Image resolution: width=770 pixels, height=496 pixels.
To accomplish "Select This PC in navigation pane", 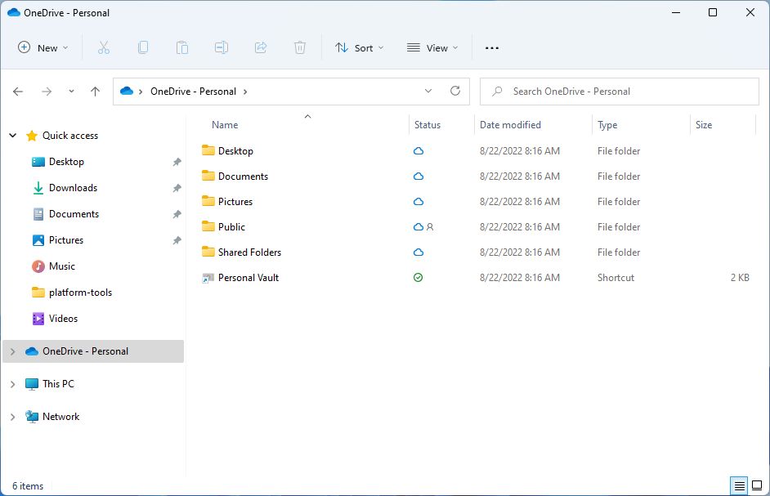I will pyautogui.click(x=58, y=384).
